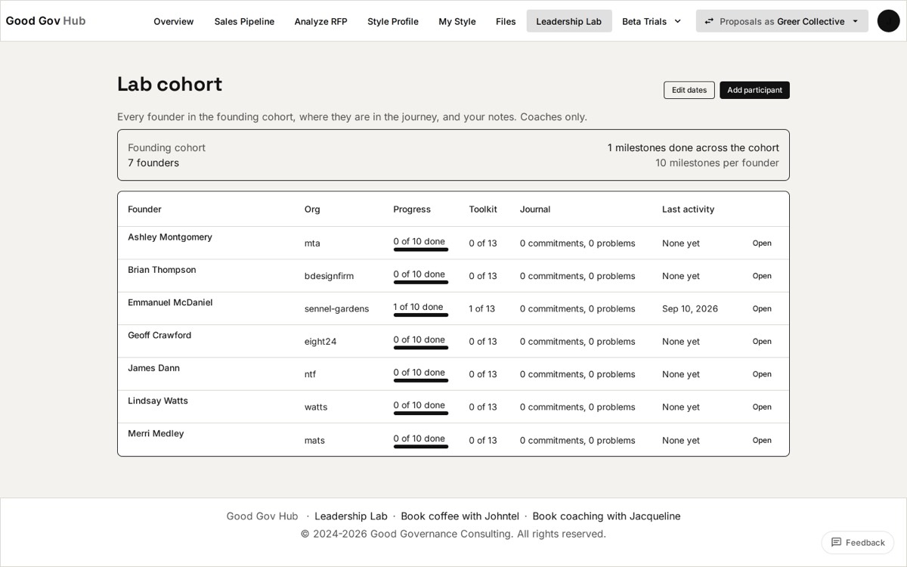Click the caret next to Greer Collective
This screenshot has height=567, width=907.
[856, 21]
